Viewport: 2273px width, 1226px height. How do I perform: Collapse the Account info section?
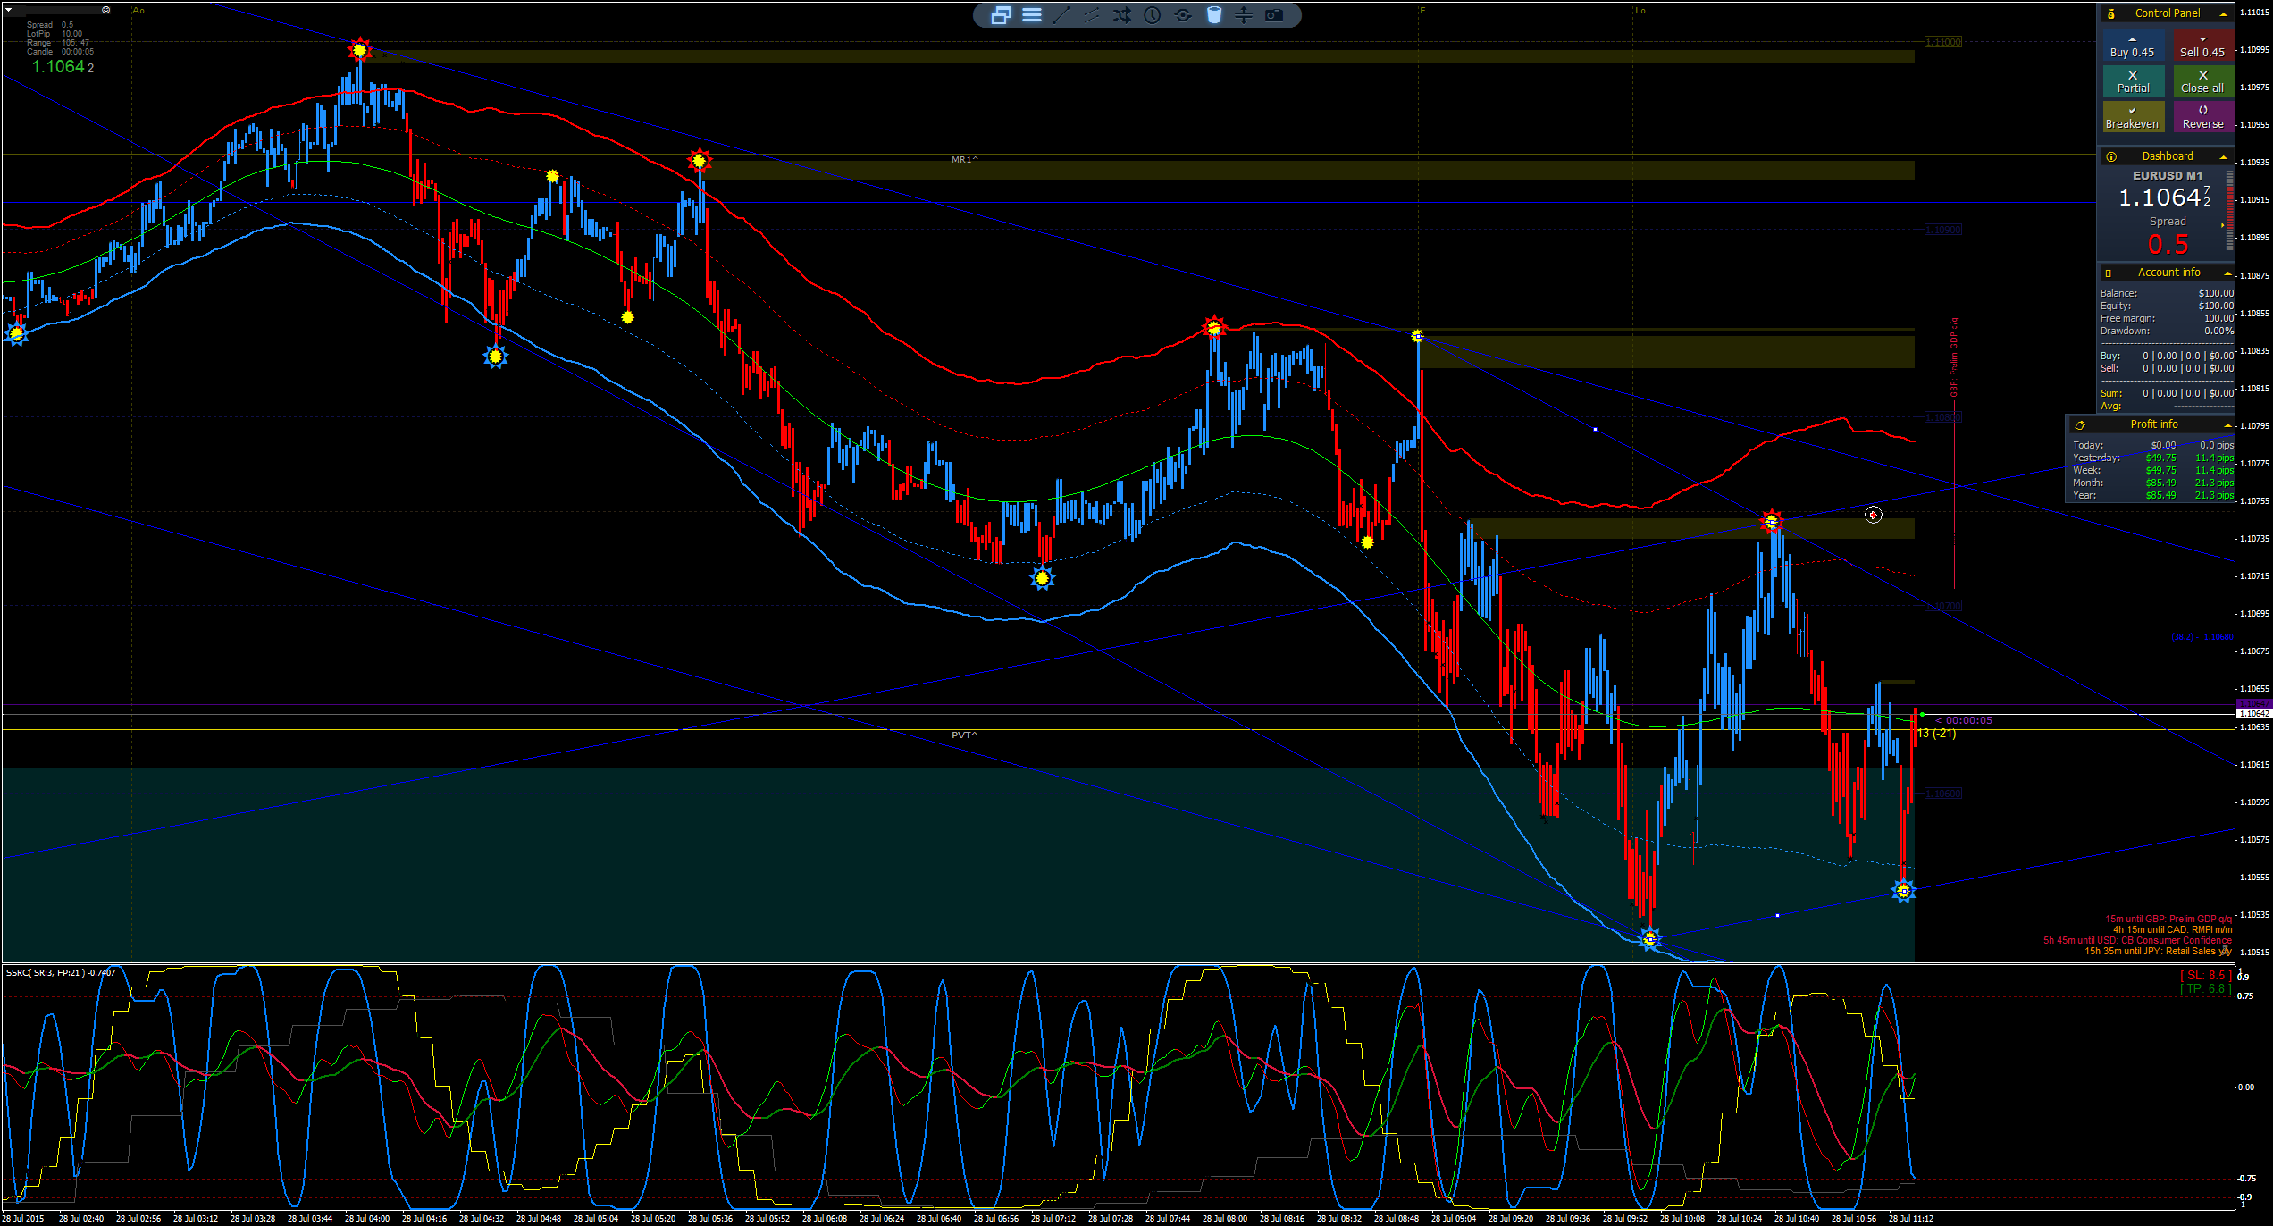pos(2227,273)
